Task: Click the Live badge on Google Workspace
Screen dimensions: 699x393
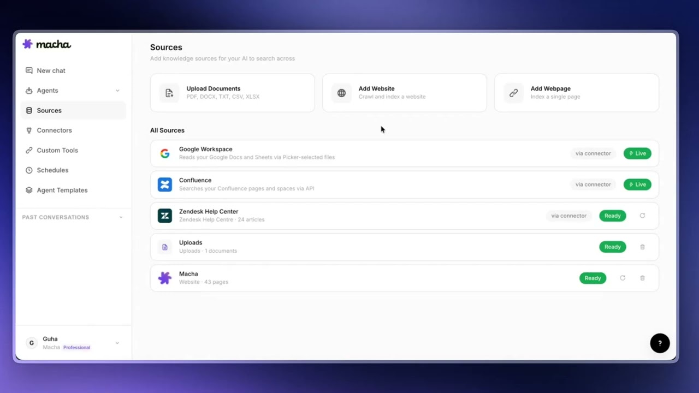Action: pyautogui.click(x=637, y=153)
